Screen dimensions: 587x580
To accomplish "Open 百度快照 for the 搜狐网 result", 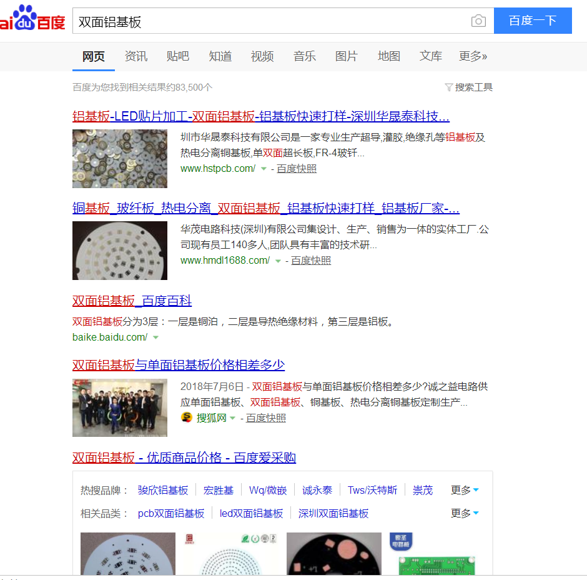I will (266, 417).
